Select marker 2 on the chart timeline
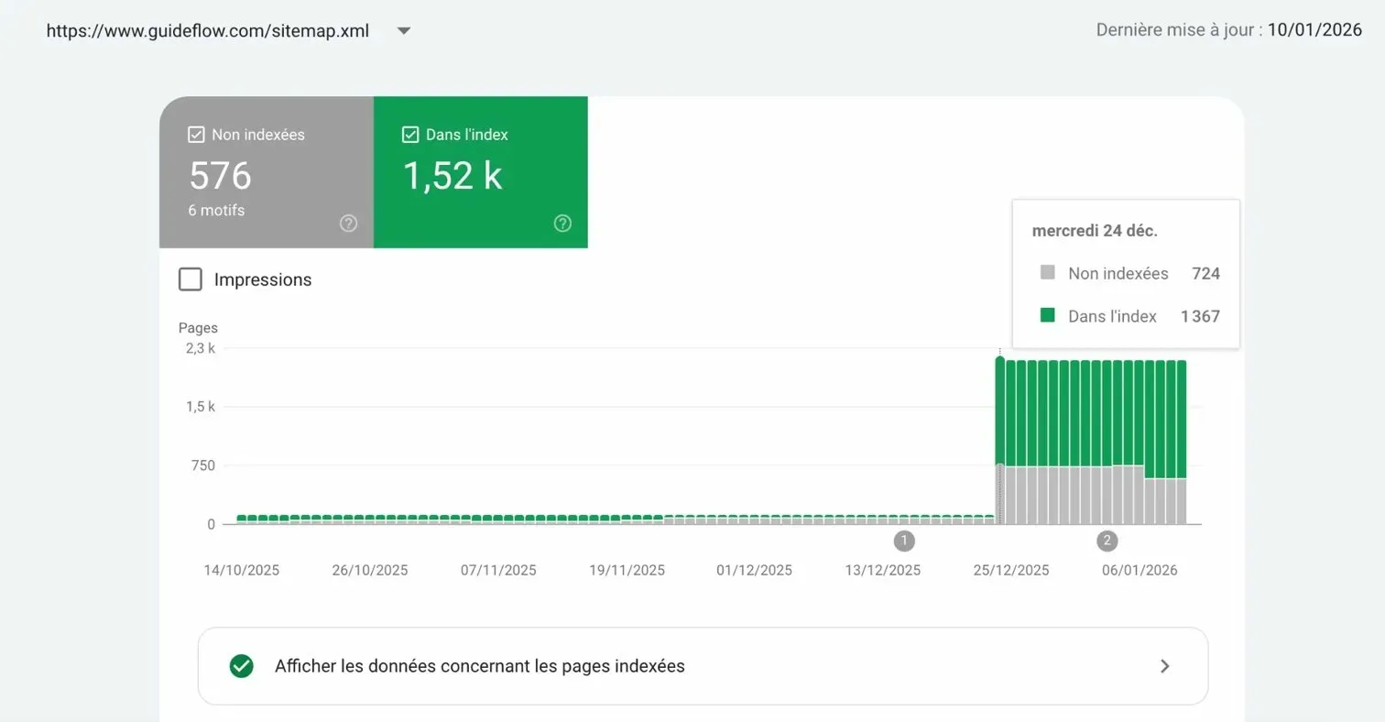 (1107, 541)
